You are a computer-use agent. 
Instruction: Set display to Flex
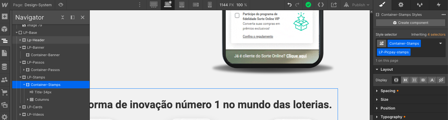[x=405, y=80]
